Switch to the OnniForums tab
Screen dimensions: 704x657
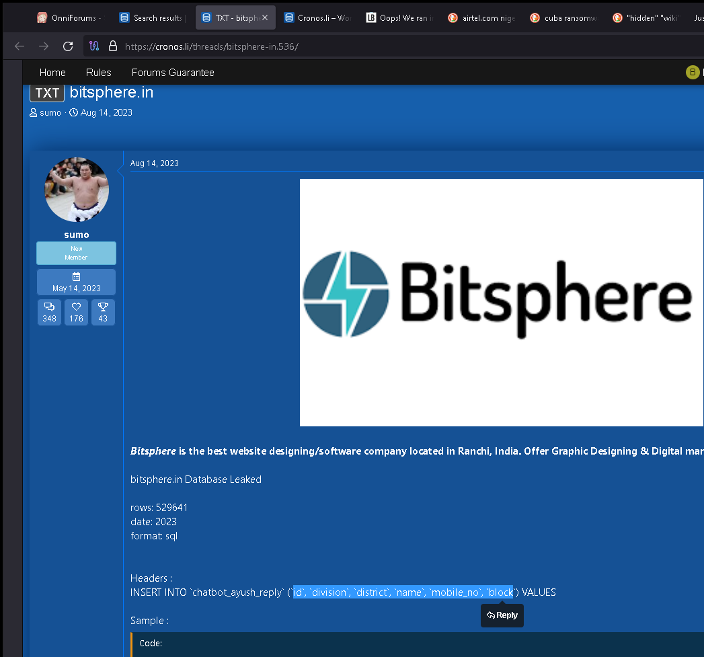[x=70, y=18]
